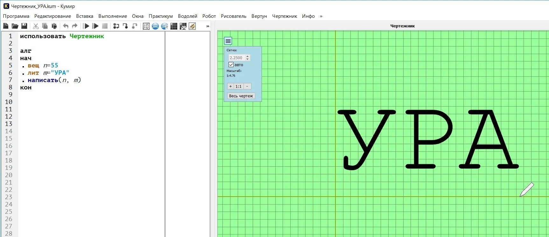Zoom out with the - button
Screen dimensions: 549x237
[247, 86]
